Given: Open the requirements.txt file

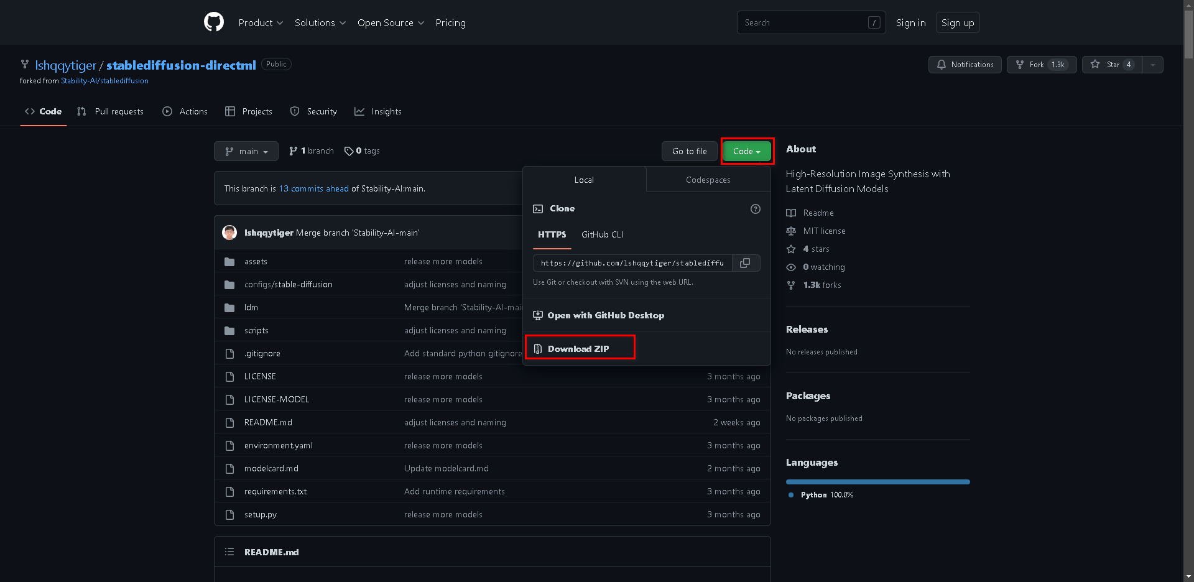Looking at the screenshot, I should [275, 492].
